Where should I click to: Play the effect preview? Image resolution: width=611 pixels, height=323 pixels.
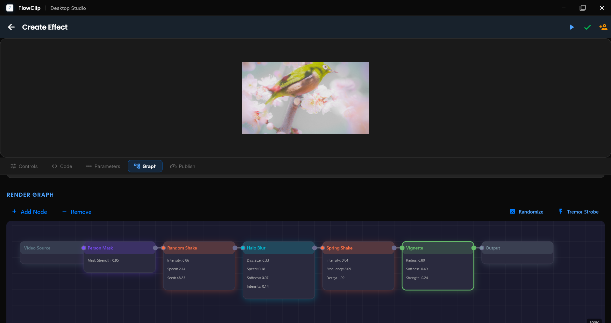tap(572, 27)
